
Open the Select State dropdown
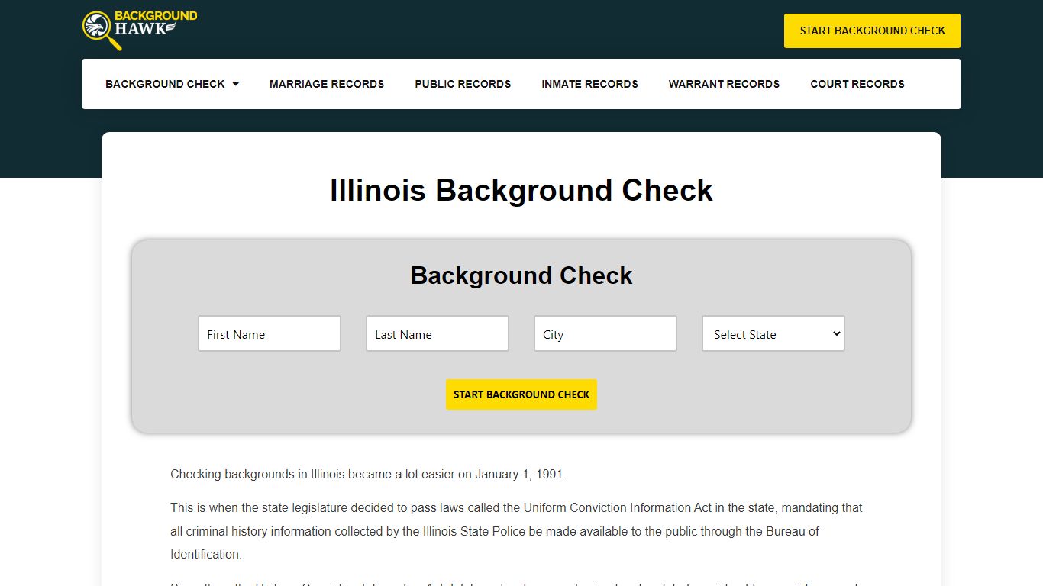click(x=773, y=333)
